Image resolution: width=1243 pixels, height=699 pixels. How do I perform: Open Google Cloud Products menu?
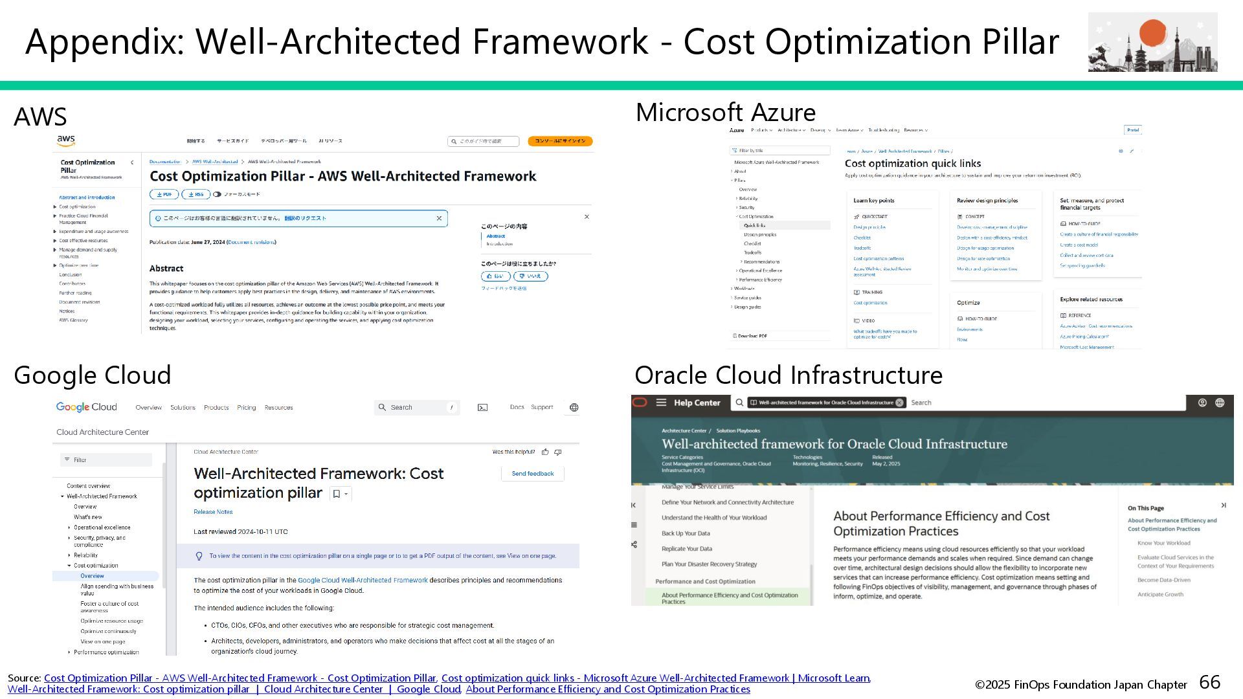[216, 408]
